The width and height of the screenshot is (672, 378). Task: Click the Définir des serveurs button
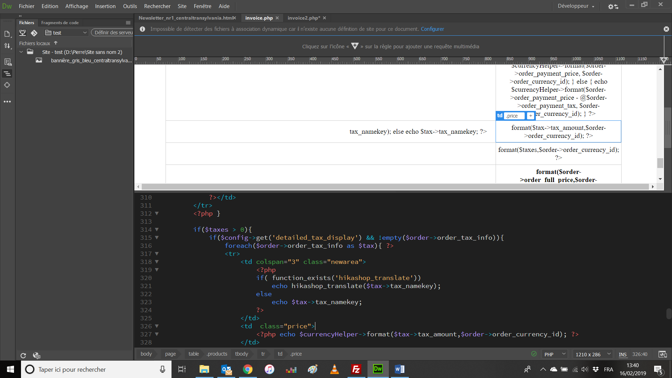113,33
